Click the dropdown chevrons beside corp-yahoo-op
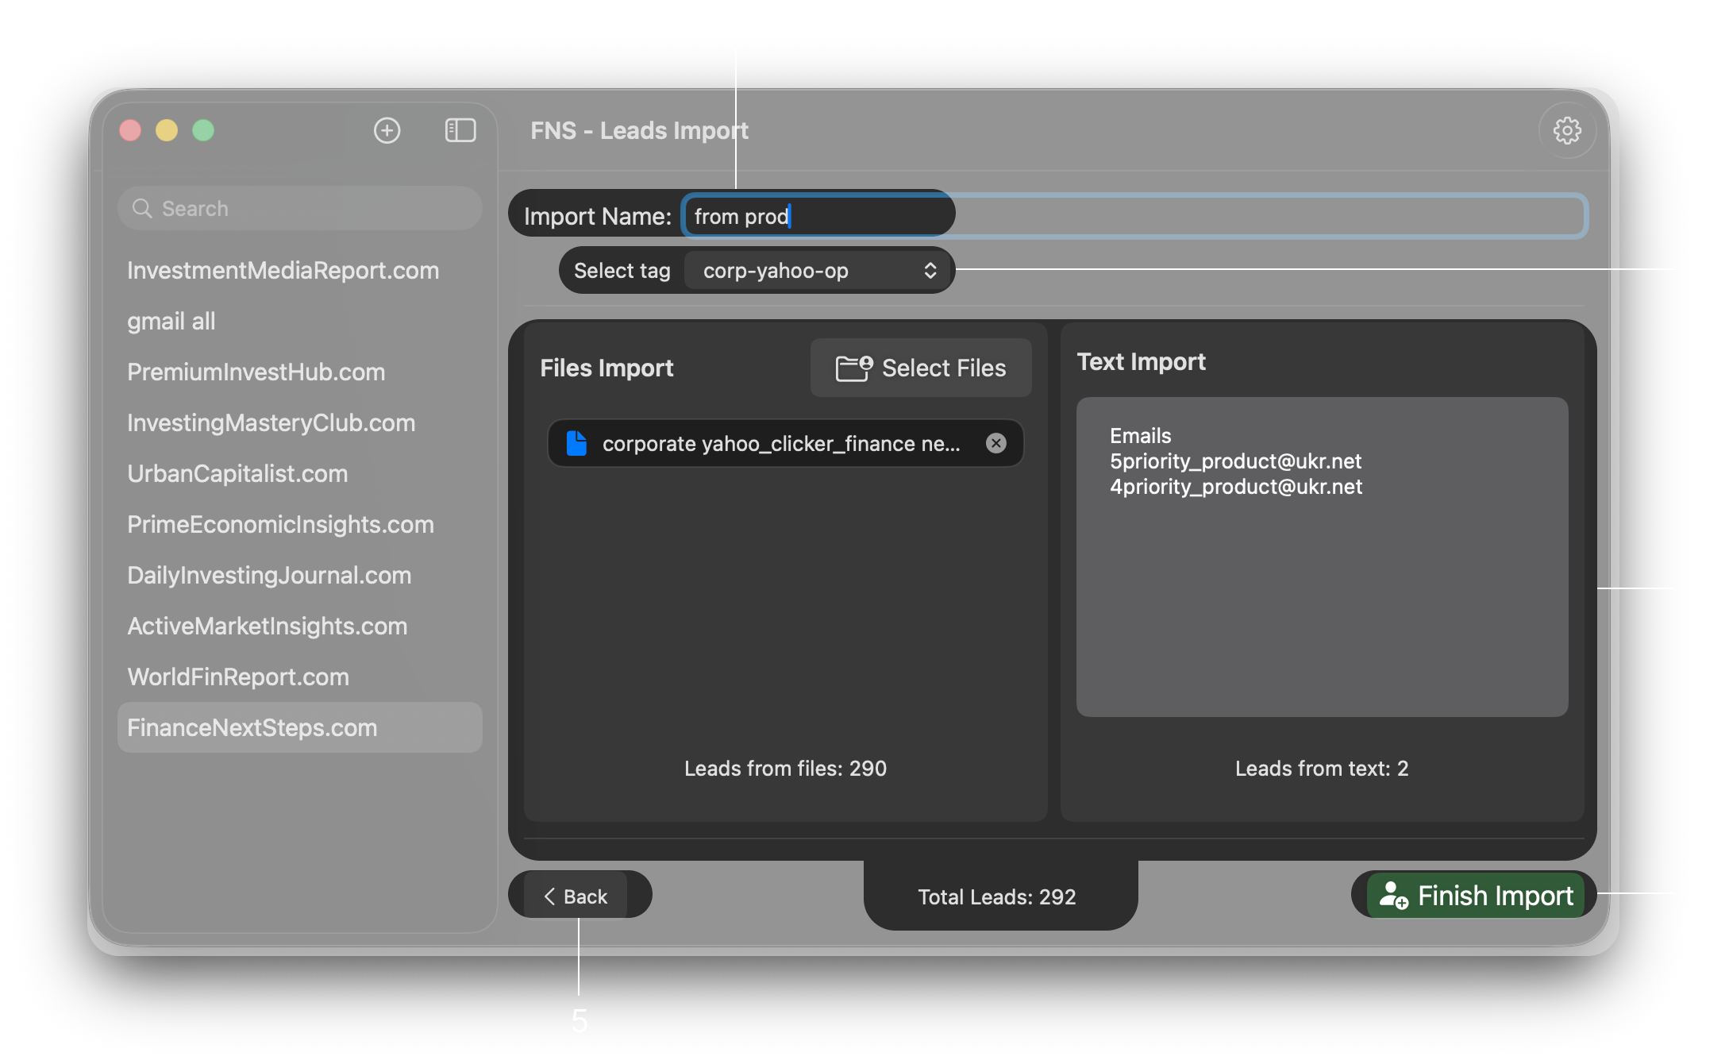The height and width of the screenshot is (1064, 1729). point(930,271)
